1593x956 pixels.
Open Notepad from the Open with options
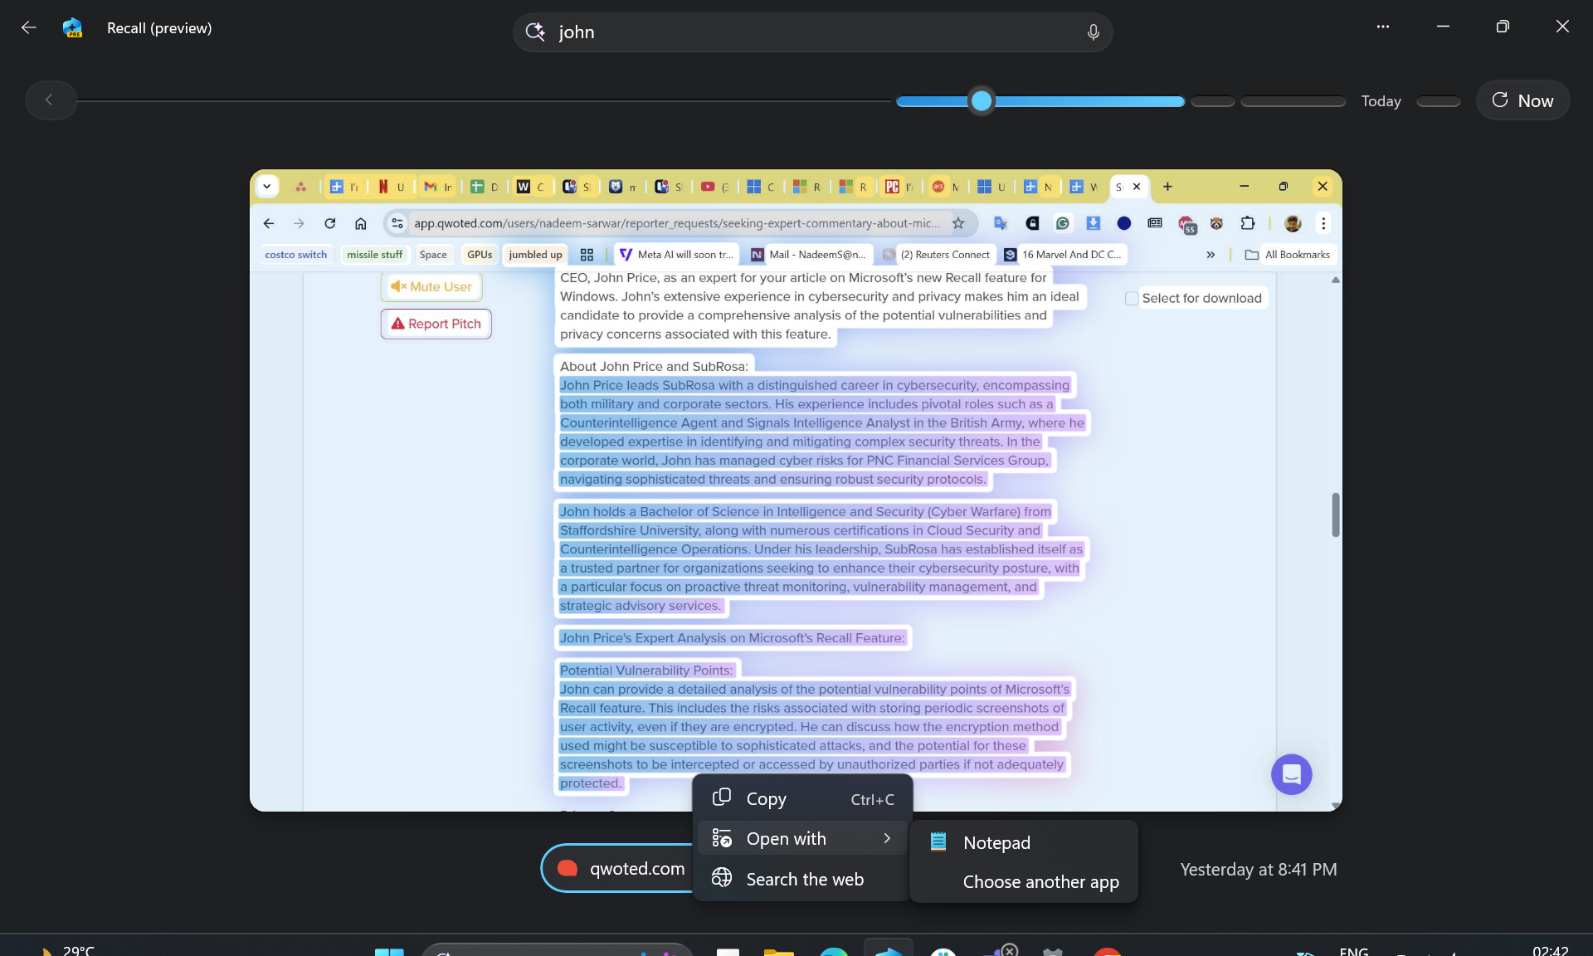(x=996, y=841)
